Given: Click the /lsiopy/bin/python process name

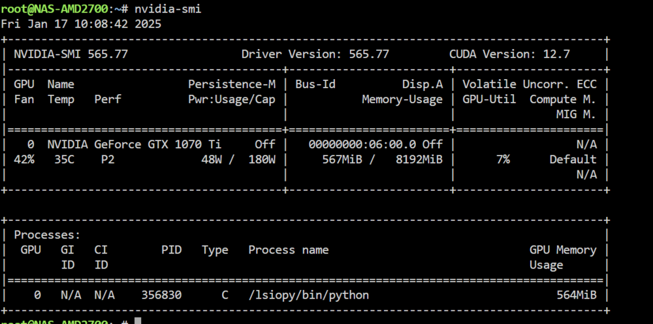Looking at the screenshot, I should point(309,295).
